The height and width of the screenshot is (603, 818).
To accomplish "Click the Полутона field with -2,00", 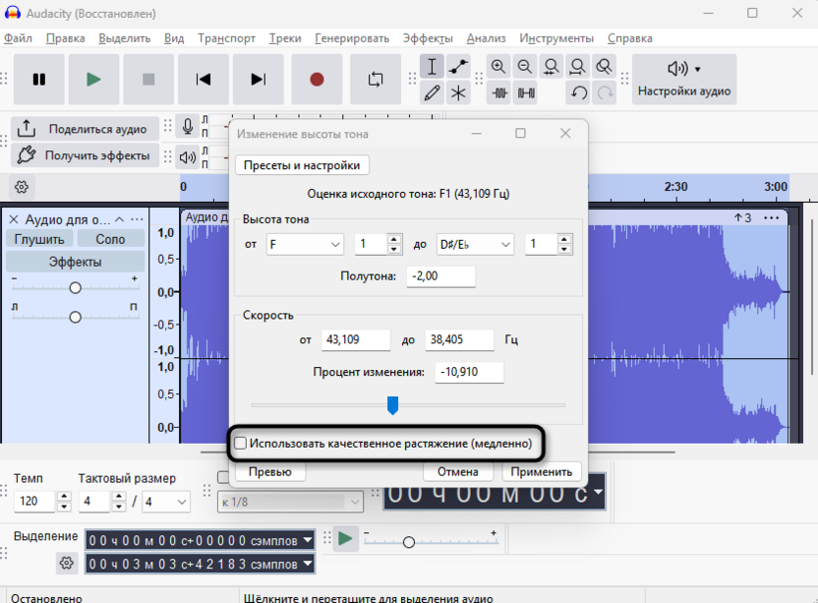I will (x=440, y=276).
